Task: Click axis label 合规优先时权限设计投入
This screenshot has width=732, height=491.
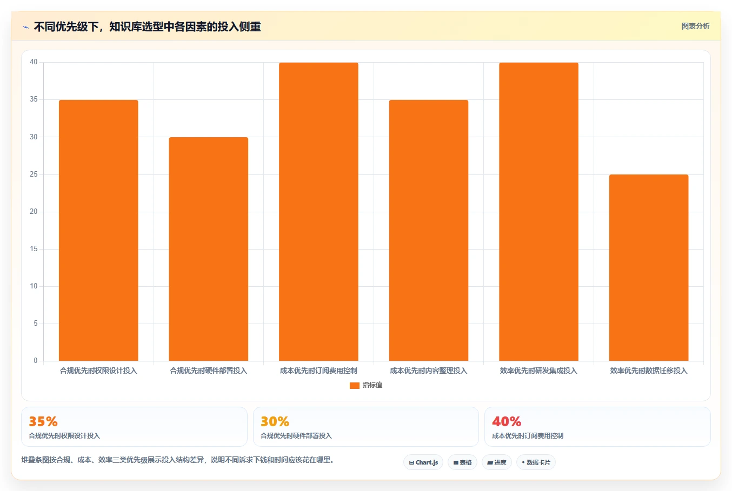Action: pyautogui.click(x=98, y=371)
